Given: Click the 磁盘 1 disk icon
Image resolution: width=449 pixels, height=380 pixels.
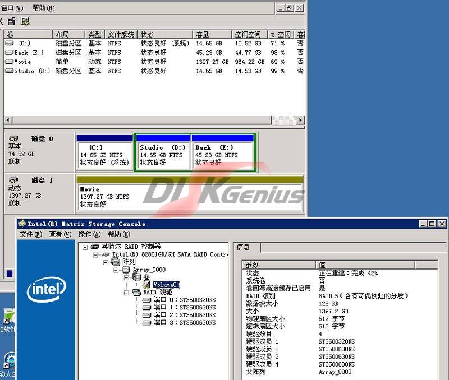Looking at the screenshot, I should tap(13, 180).
